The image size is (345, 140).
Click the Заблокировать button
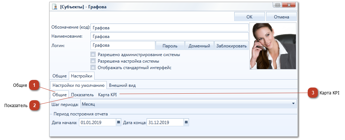[231, 46]
